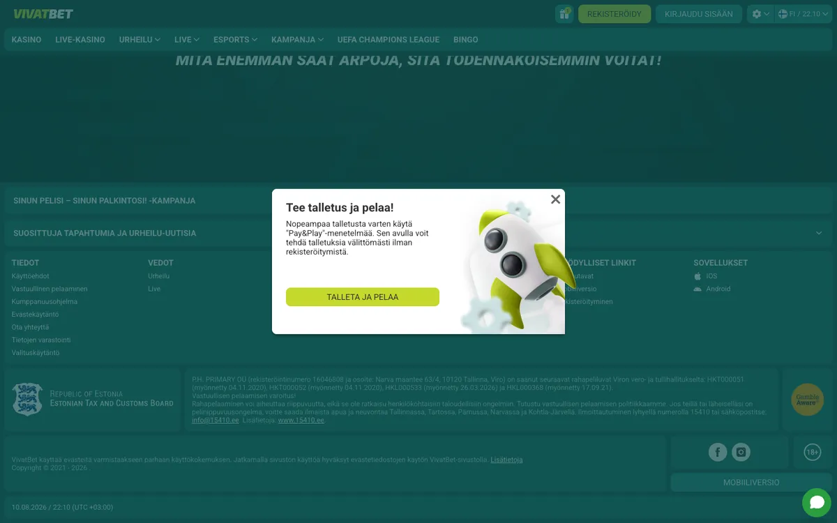Close the deposit popup dialog

tap(555, 199)
